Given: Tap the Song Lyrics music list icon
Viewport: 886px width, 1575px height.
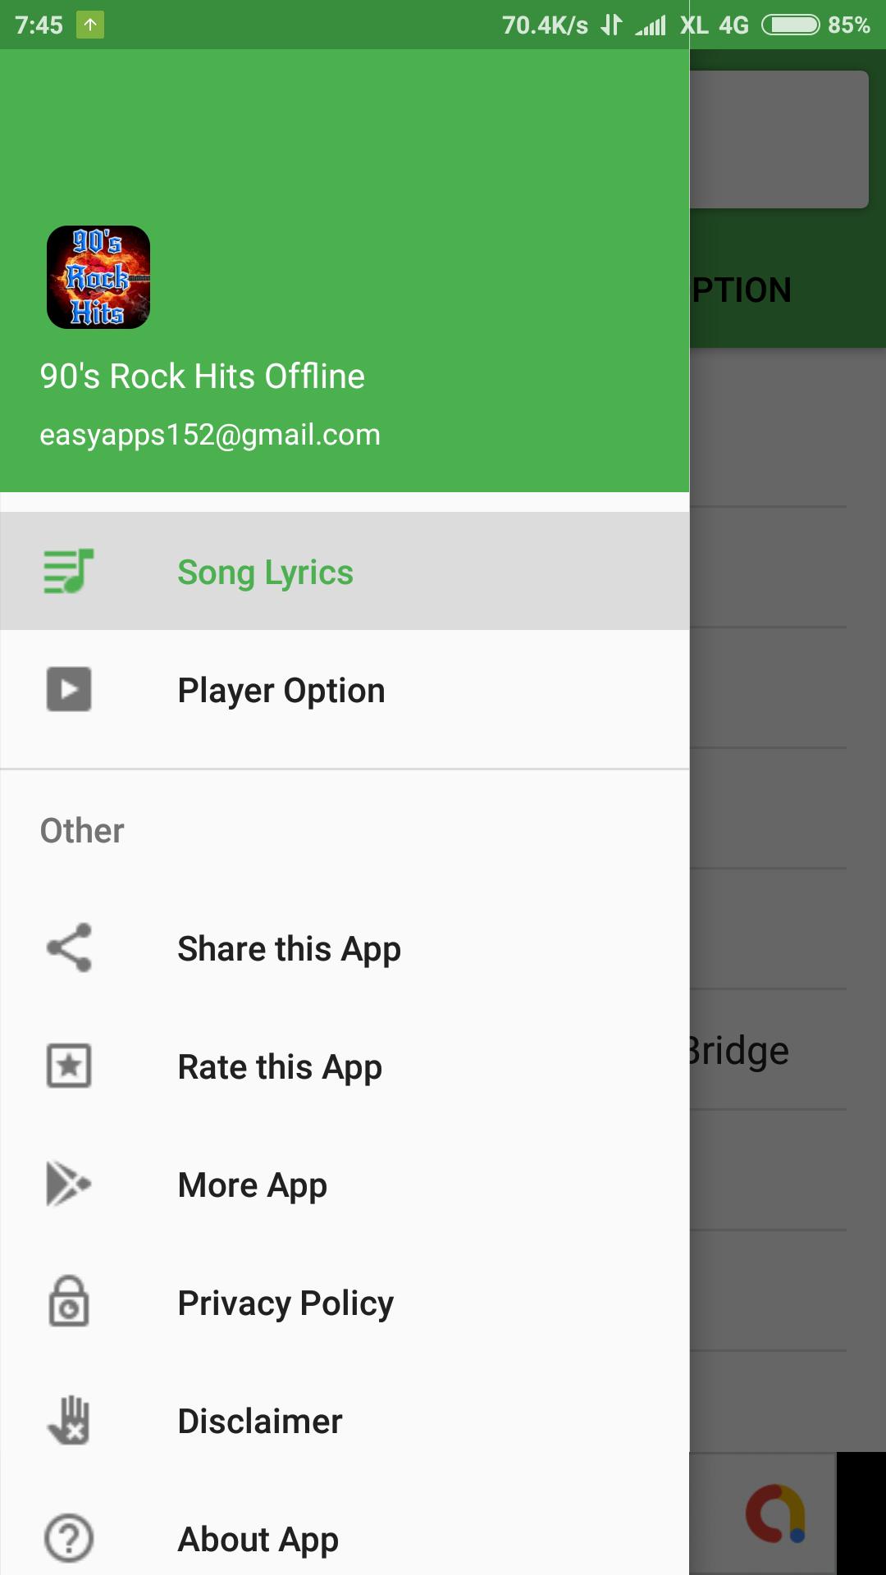Looking at the screenshot, I should tap(69, 571).
